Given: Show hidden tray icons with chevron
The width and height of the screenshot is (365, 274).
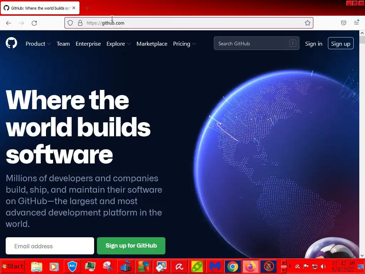Looking at the screenshot, I should tap(290, 266).
